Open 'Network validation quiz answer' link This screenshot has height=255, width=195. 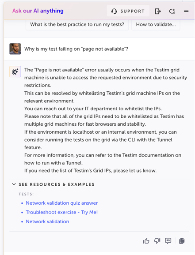[61, 203]
